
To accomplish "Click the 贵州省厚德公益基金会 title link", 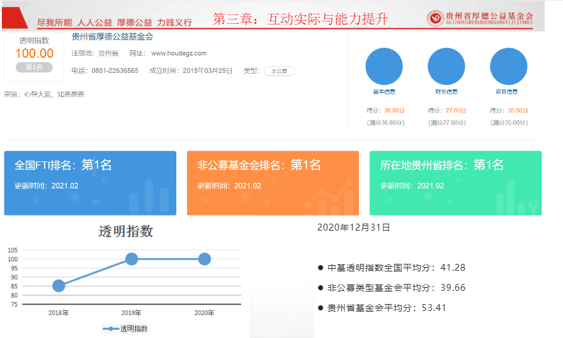I will click(113, 37).
